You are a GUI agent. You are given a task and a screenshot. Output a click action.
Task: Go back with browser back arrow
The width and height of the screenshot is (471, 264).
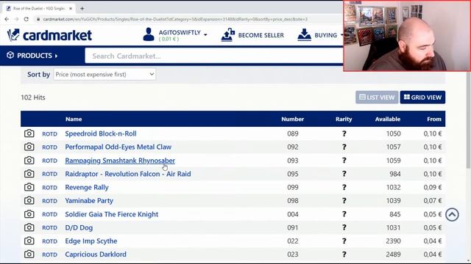click(x=7, y=19)
